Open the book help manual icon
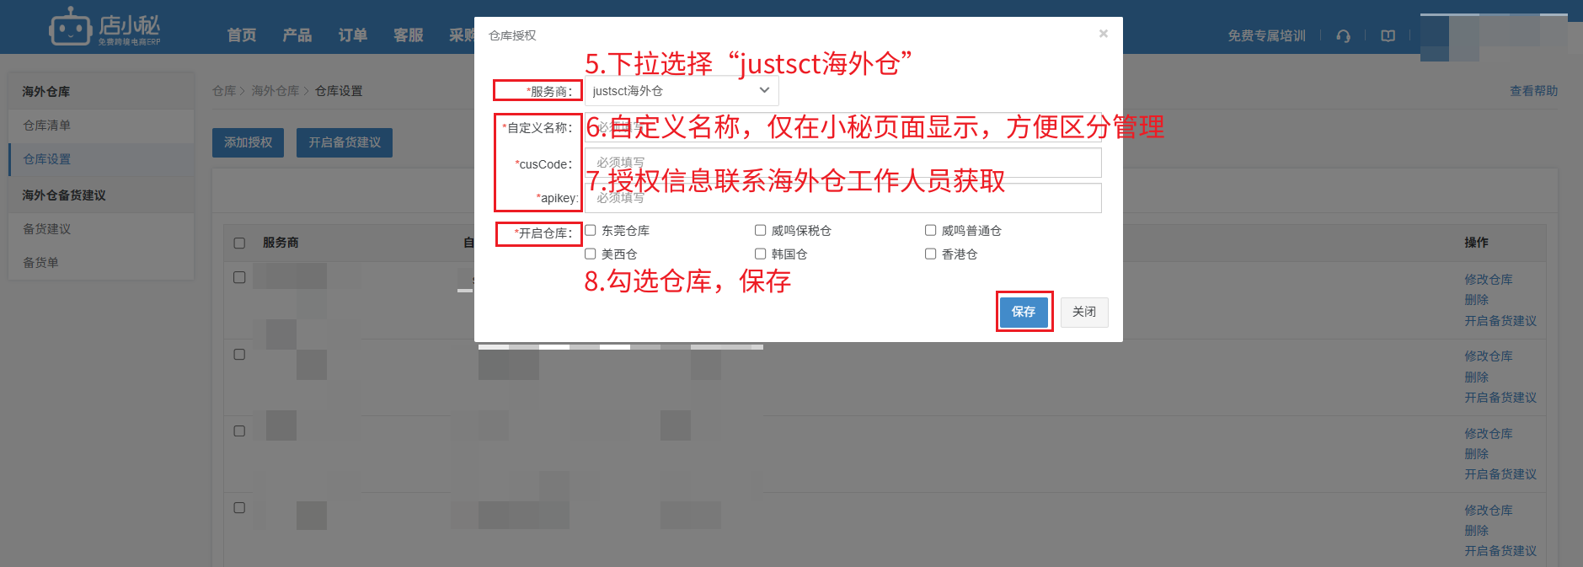 coord(1388,35)
